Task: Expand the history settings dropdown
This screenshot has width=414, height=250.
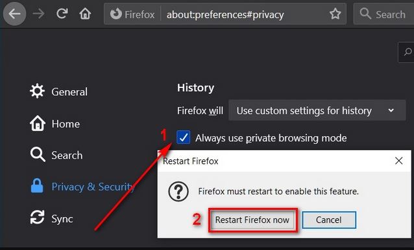Action: 317,110
